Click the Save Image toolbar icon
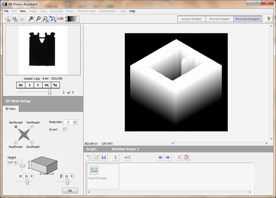Screen dimensions: 276x198 (15, 18)
